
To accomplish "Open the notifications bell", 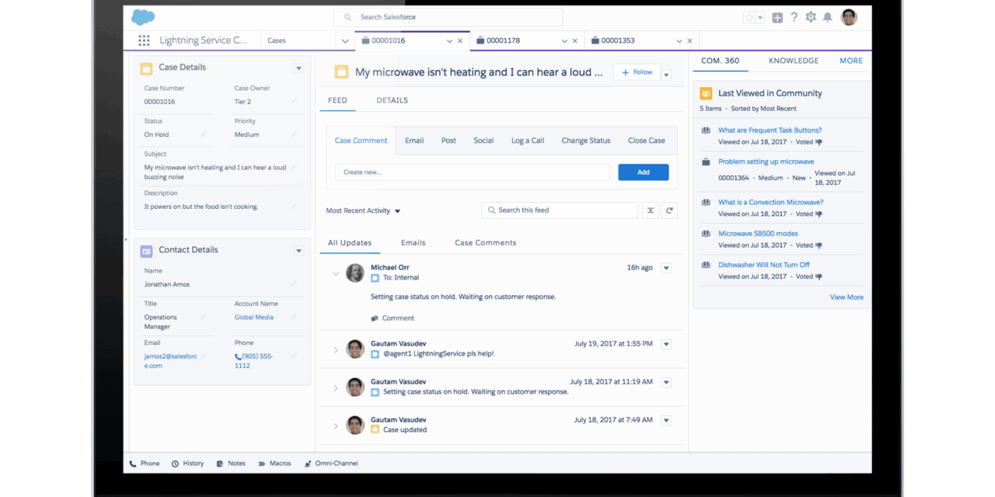I will click(827, 17).
